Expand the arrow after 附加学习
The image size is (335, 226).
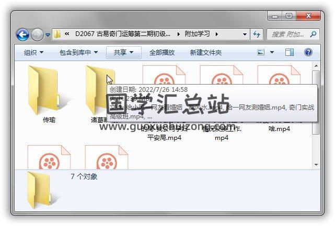pyautogui.click(x=217, y=34)
